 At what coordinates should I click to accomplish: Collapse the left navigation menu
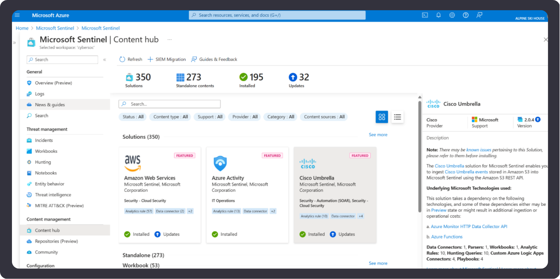pos(104,60)
